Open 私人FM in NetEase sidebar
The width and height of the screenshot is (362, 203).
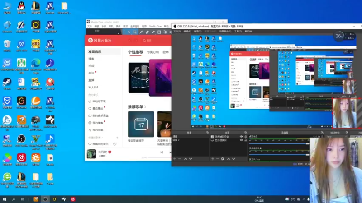(93, 88)
